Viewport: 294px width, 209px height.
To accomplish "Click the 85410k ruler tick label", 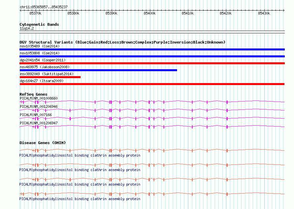I will [x=188, y=13].
